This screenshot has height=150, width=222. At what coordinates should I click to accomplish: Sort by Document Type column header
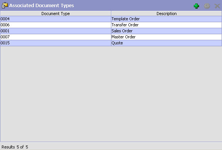point(56,14)
